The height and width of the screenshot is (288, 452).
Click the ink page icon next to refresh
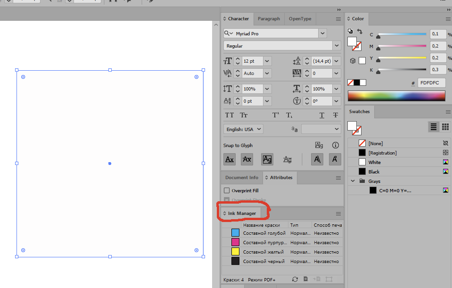coord(306,279)
